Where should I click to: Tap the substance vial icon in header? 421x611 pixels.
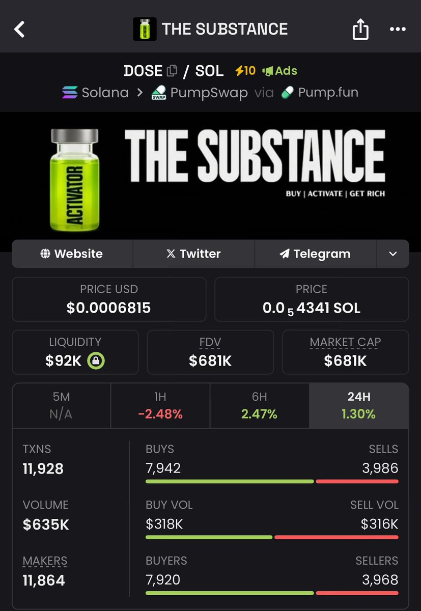tap(144, 29)
